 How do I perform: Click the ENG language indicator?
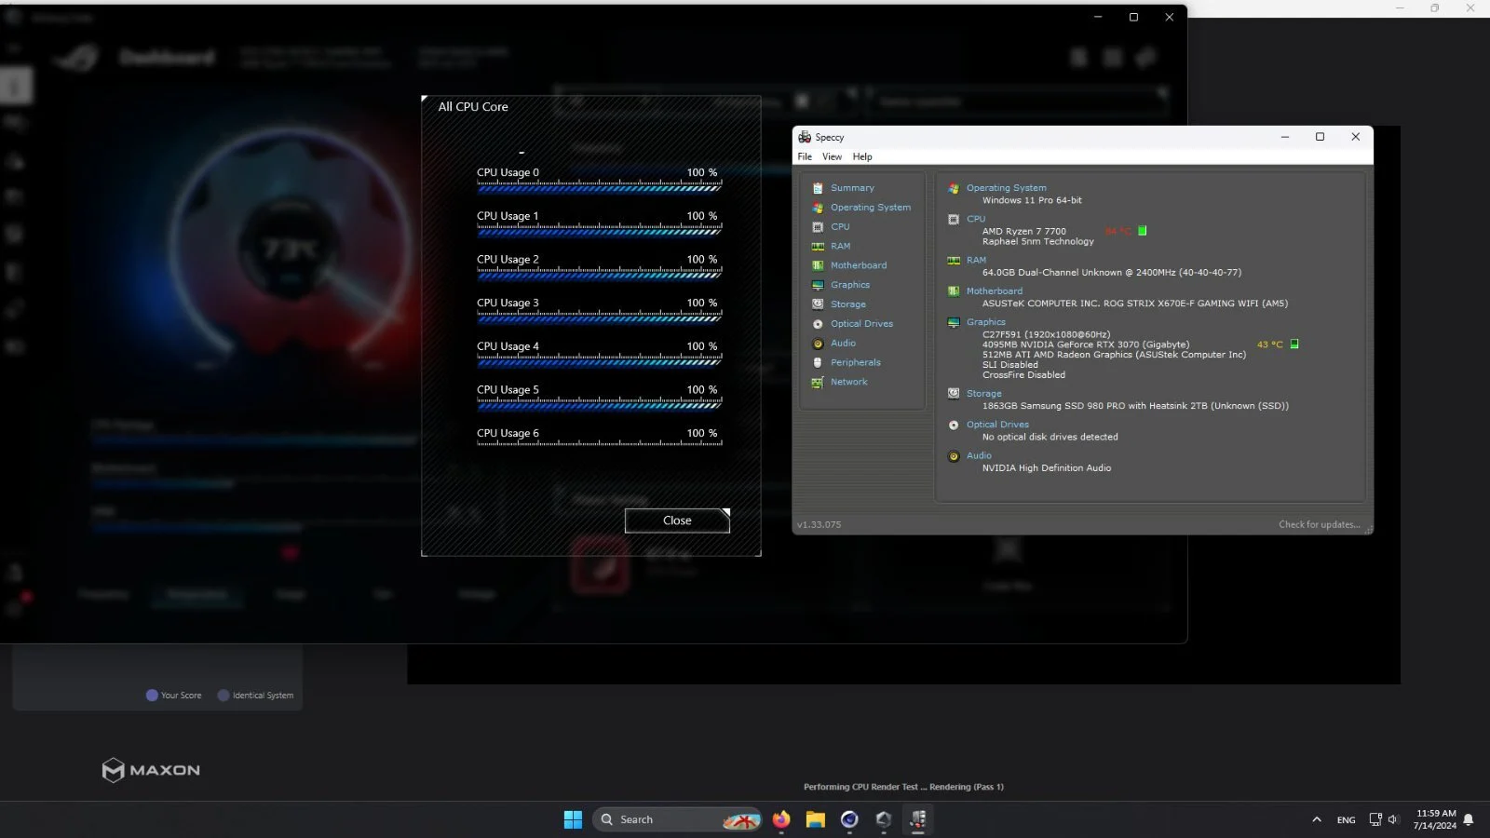[x=1346, y=820]
